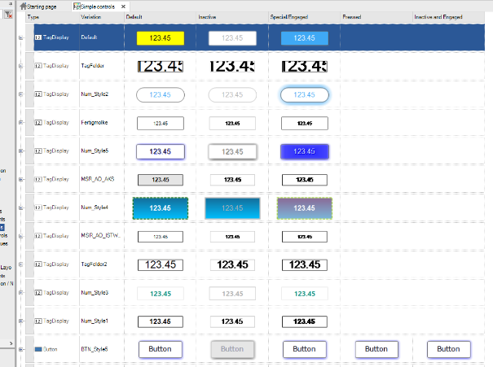Select Num_Style5 Default preview
Screen dimensions: 493x367
[161, 151]
